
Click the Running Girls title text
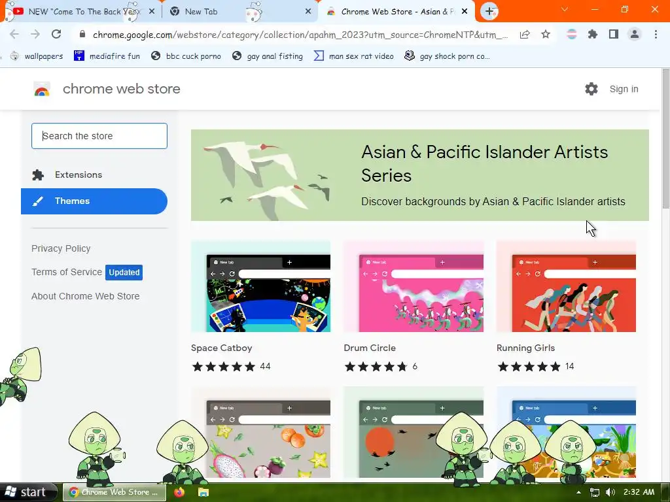[x=525, y=348]
